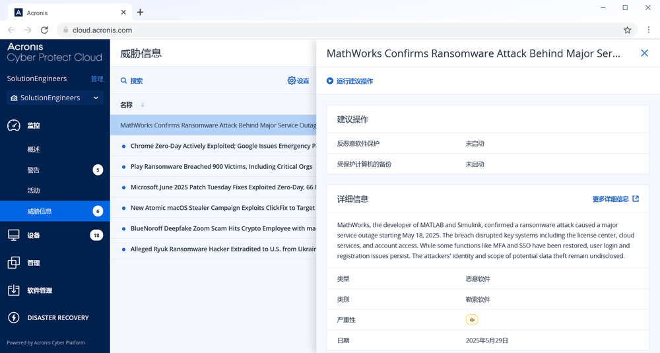Click the 反恶意软件保护 row
This screenshot has width=660, height=353.
(x=488, y=143)
